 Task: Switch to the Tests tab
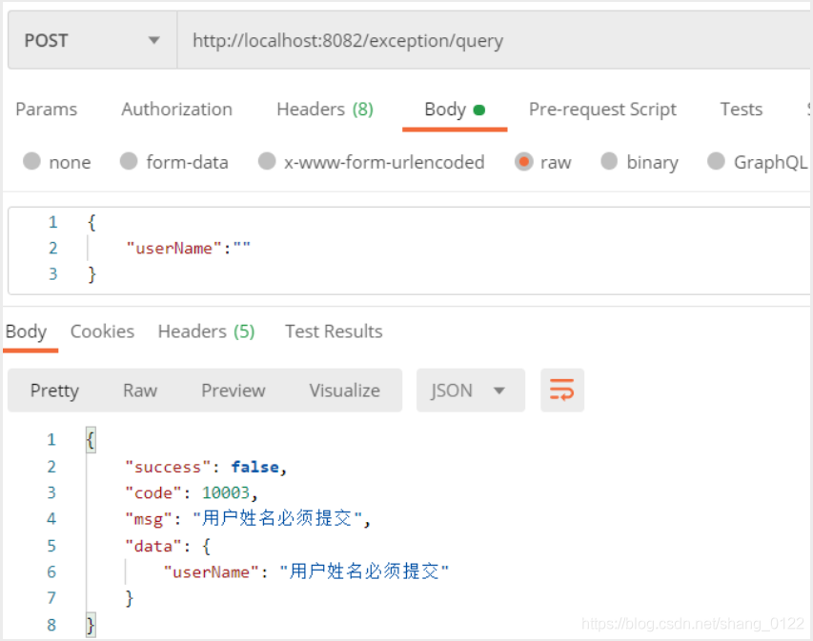(x=742, y=110)
